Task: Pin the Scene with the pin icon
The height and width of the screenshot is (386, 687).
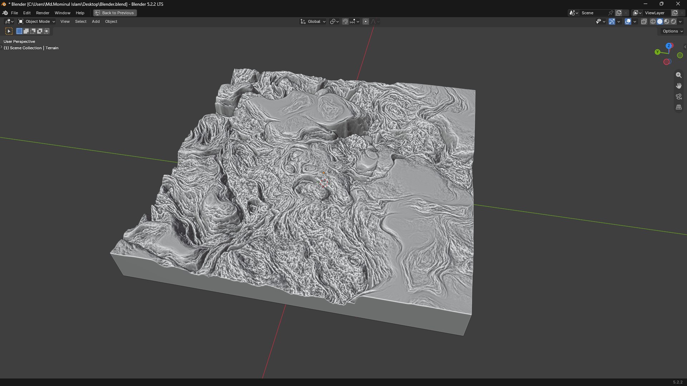Action: tap(611, 13)
